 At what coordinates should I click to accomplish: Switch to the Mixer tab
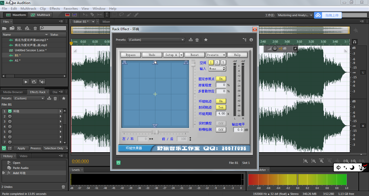point(106,22)
